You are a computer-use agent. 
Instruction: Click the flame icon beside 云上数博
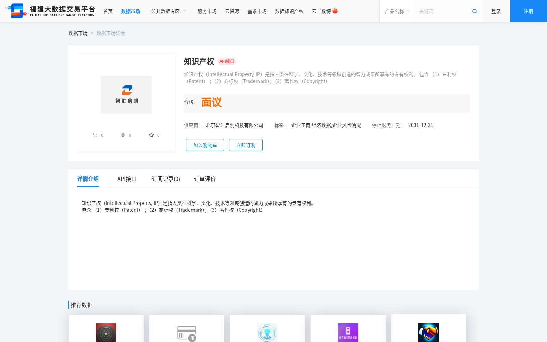click(335, 11)
